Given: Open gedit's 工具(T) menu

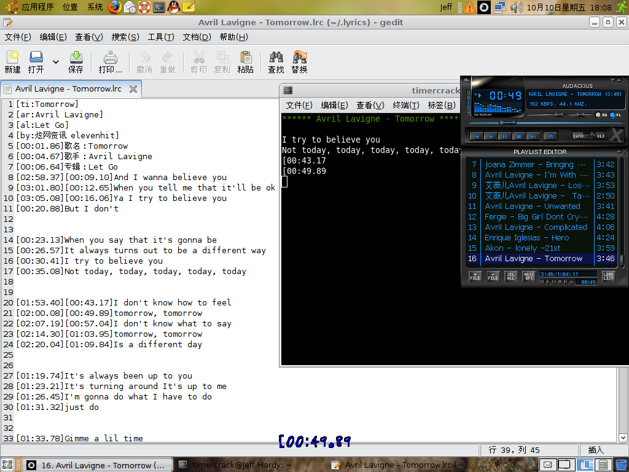Looking at the screenshot, I should (x=161, y=37).
